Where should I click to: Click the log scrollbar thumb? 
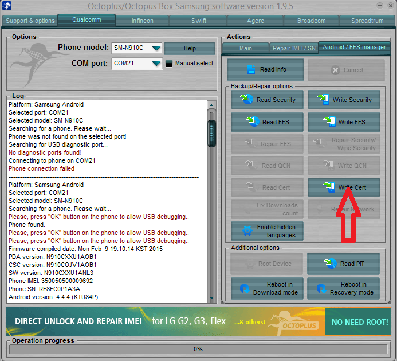click(211, 134)
